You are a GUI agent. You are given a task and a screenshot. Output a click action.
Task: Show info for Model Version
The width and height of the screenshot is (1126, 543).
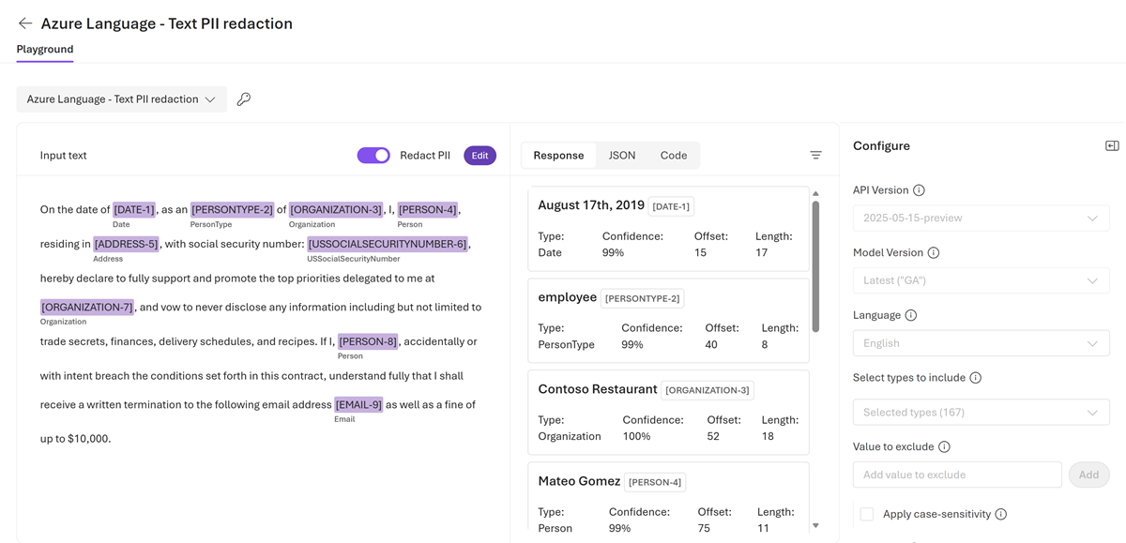[933, 253]
